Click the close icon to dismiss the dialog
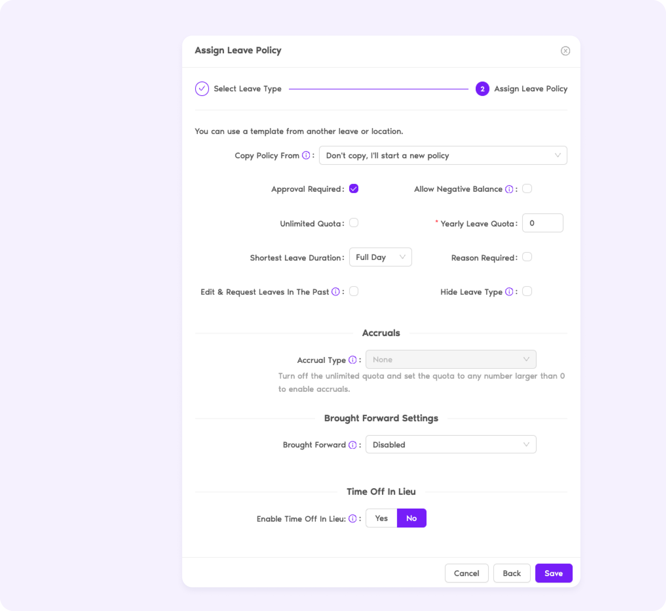This screenshot has height=611, width=666. (x=566, y=51)
